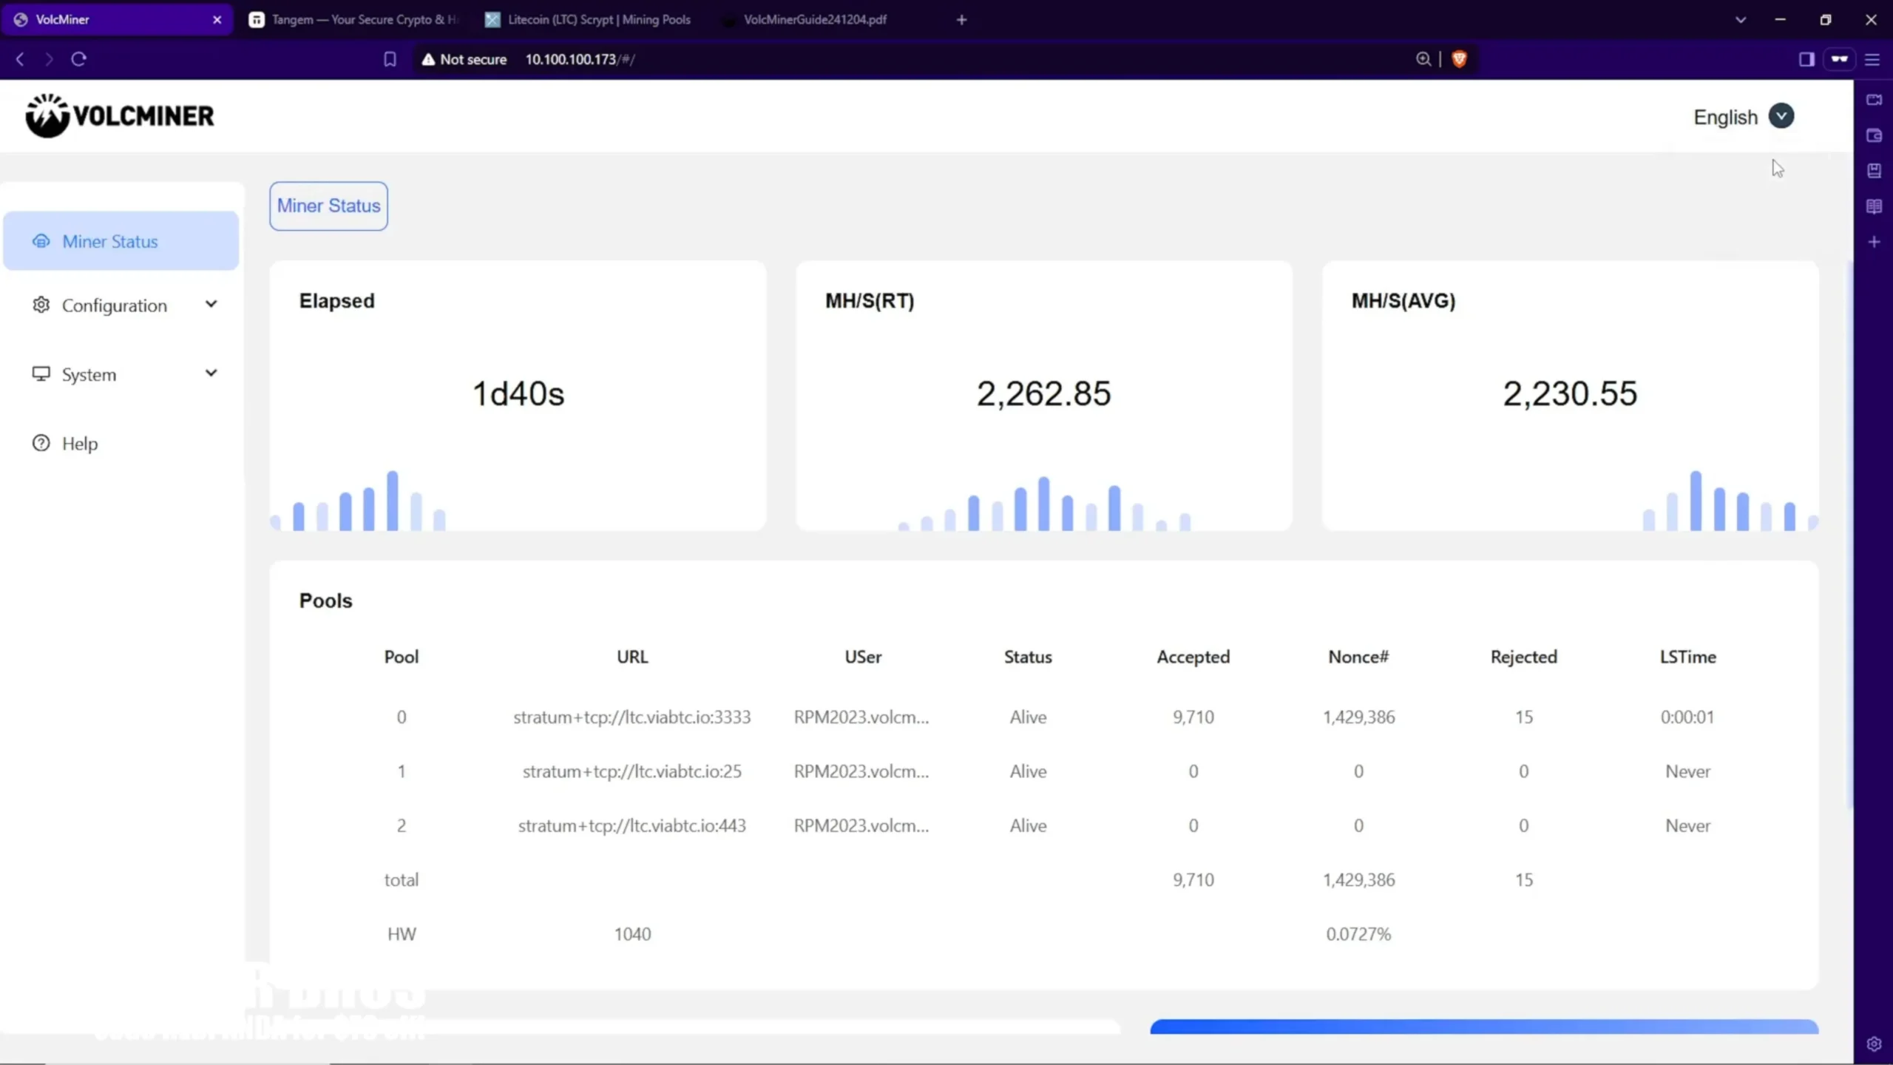1893x1065 pixels.
Task: Open sidebar settings gear at bottom
Action: 1874,1044
